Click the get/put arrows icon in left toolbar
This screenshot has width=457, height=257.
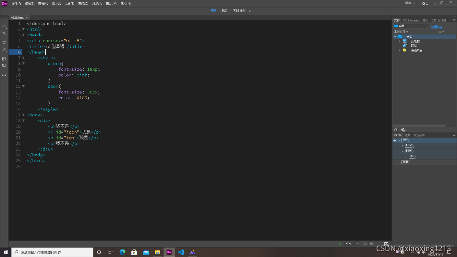(4, 33)
